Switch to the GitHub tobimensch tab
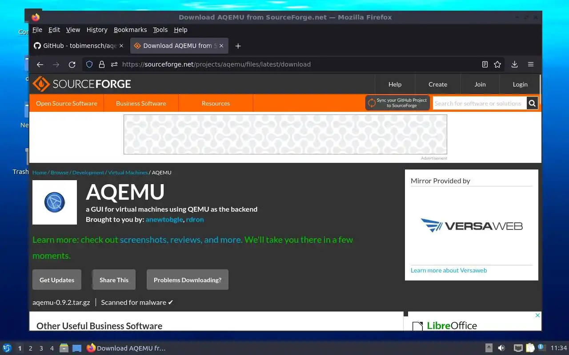Viewport: 569px width, 355px height. pyautogui.click(x=79, y=46)
